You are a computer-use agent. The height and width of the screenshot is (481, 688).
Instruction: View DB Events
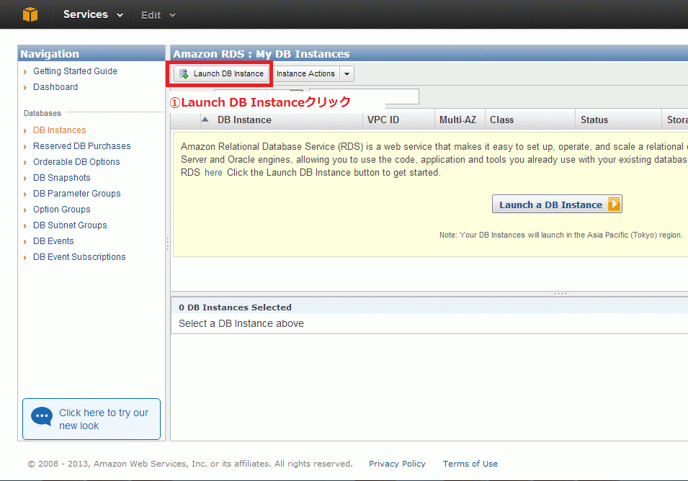click(x=53, y=241)
